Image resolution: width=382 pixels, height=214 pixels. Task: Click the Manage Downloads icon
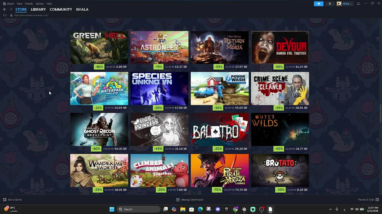178,200
